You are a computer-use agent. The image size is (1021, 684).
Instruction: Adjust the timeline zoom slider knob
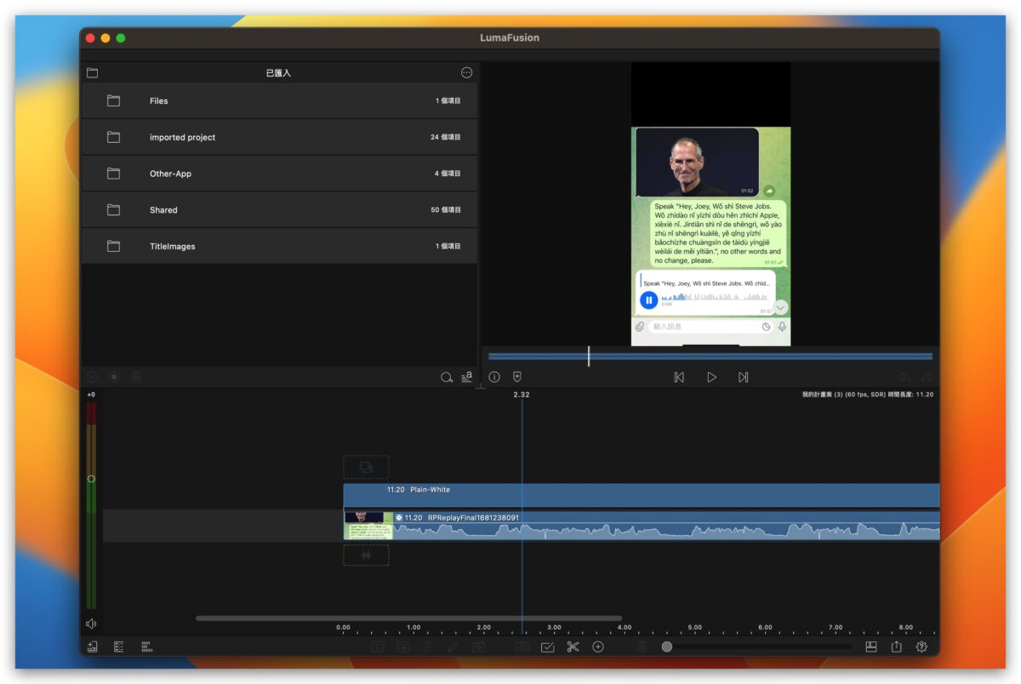(667, 647)
